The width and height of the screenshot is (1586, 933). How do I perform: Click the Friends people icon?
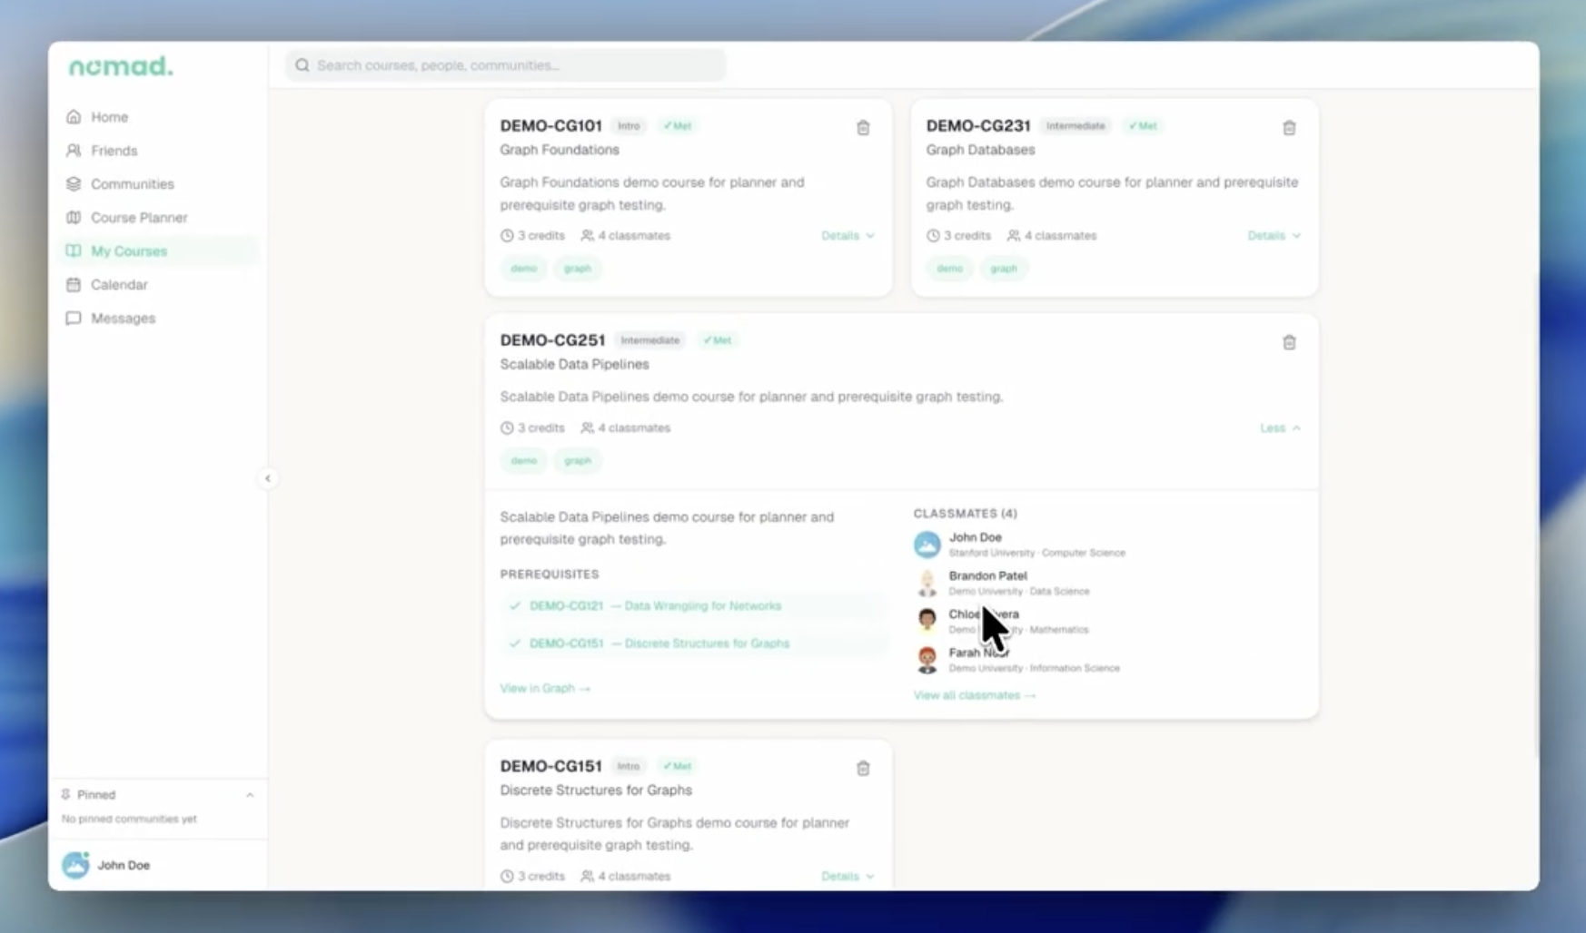tap(74, 151)
